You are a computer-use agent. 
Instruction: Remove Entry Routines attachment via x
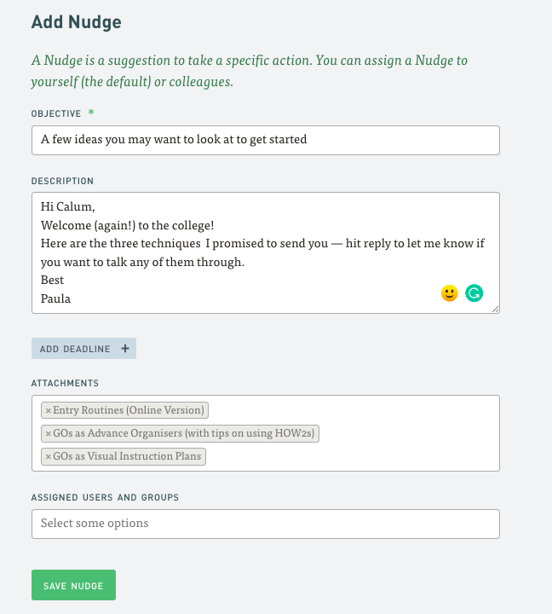tap(48, 410)
